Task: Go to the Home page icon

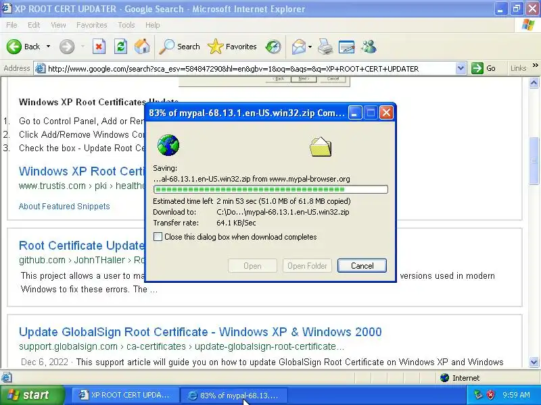Action: [142, 47]
